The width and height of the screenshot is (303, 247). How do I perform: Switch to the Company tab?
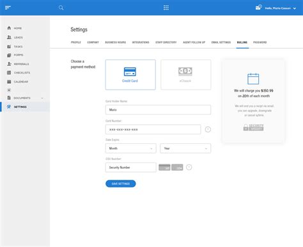(93, 42)
